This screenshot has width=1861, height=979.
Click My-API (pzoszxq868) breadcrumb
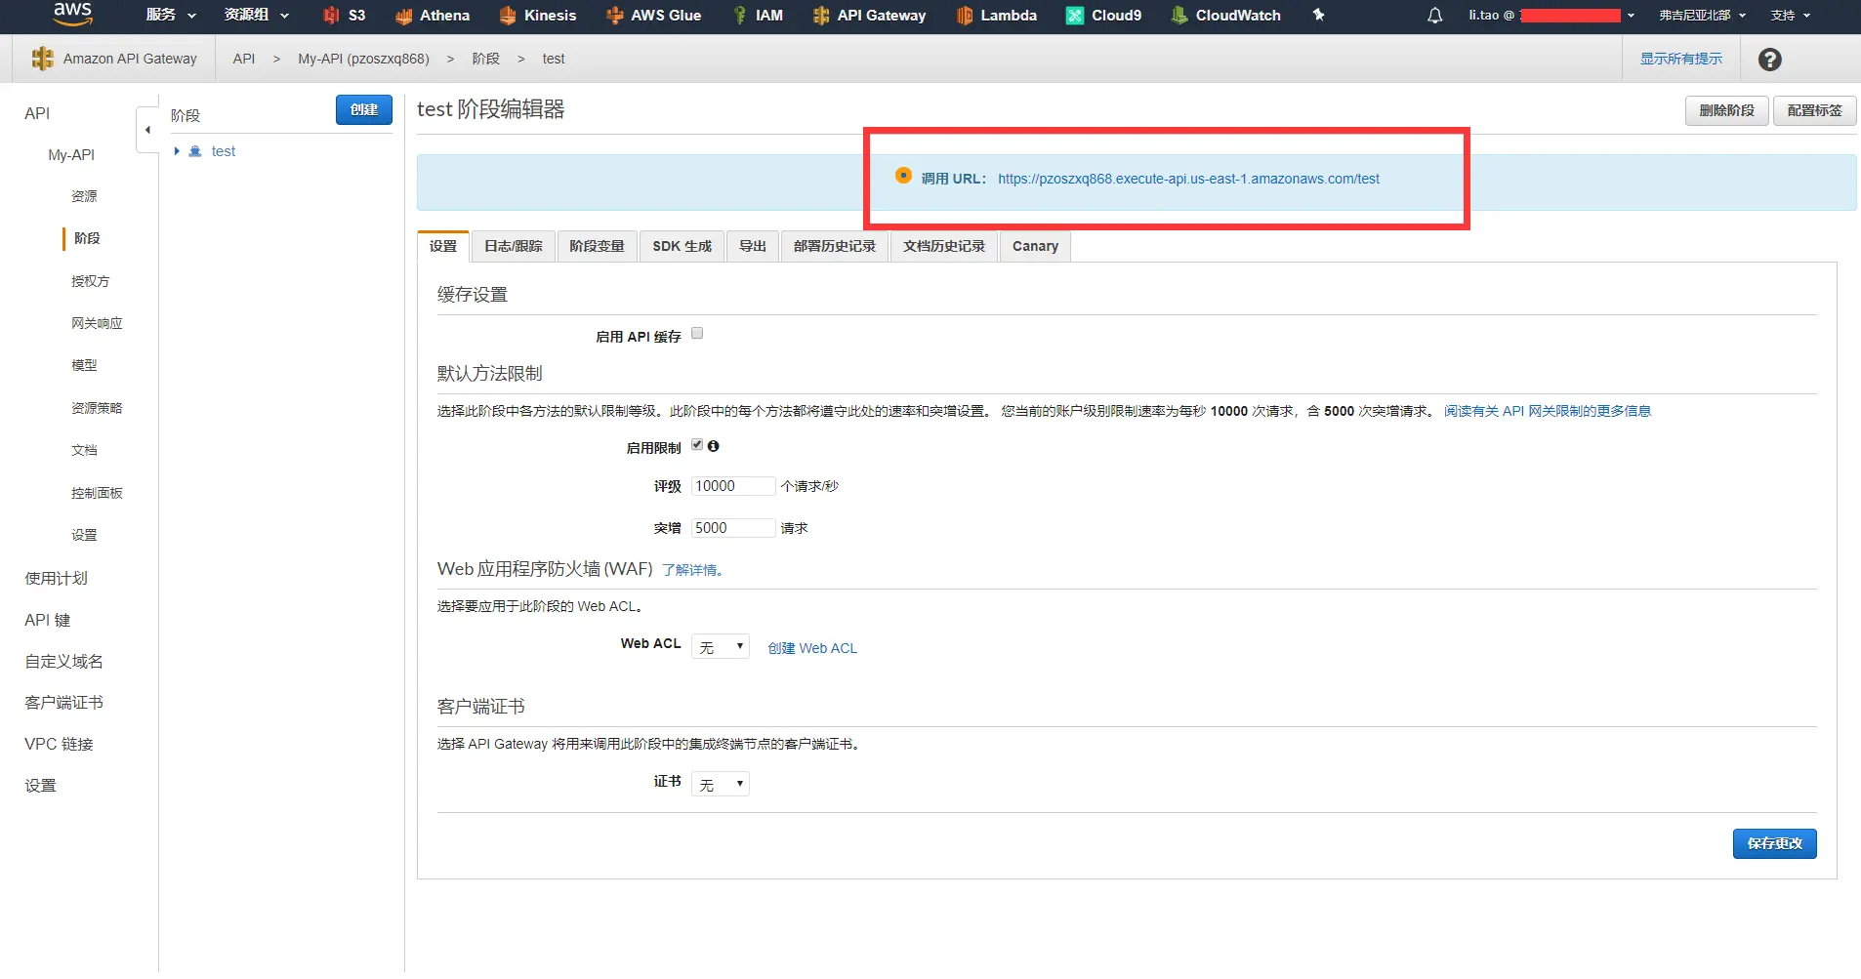[363, 59]
